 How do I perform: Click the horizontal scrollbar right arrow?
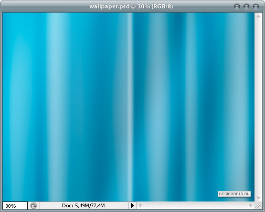coord(250,206)
